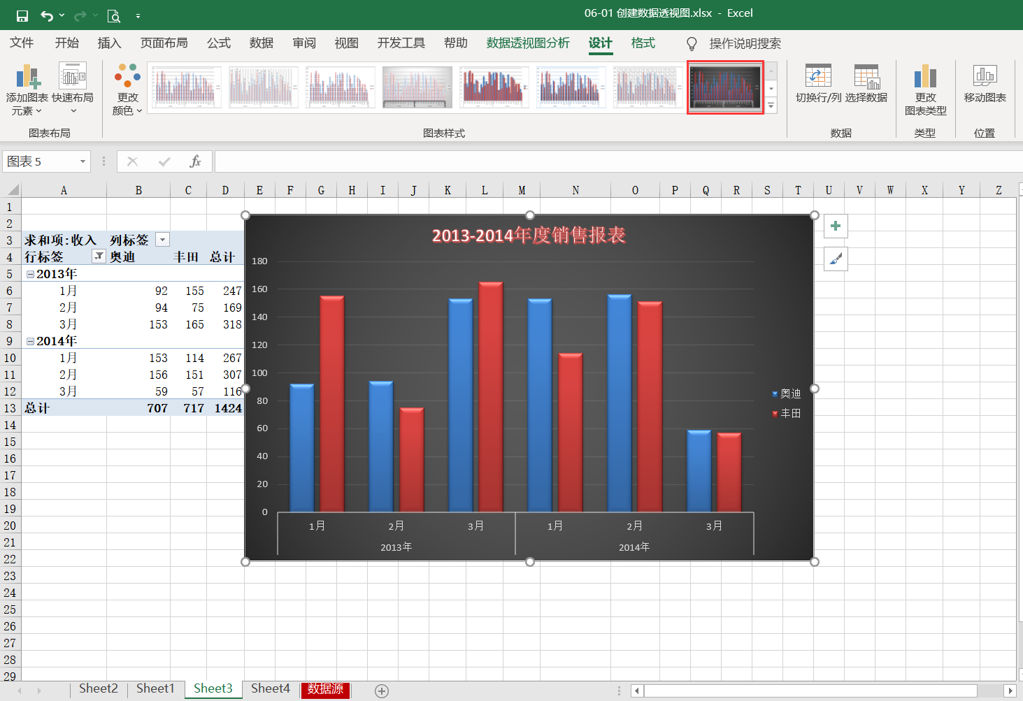The height and width of the screenshot is (701, 1023).
Task: Open Customize Quick Access Toolbar dropdown
Action: tap(138, 15)
